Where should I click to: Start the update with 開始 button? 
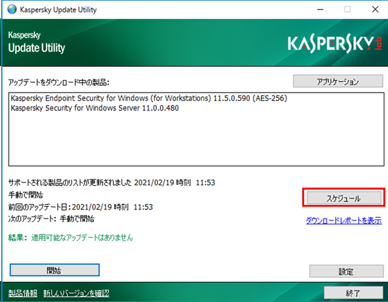point(54,270)
